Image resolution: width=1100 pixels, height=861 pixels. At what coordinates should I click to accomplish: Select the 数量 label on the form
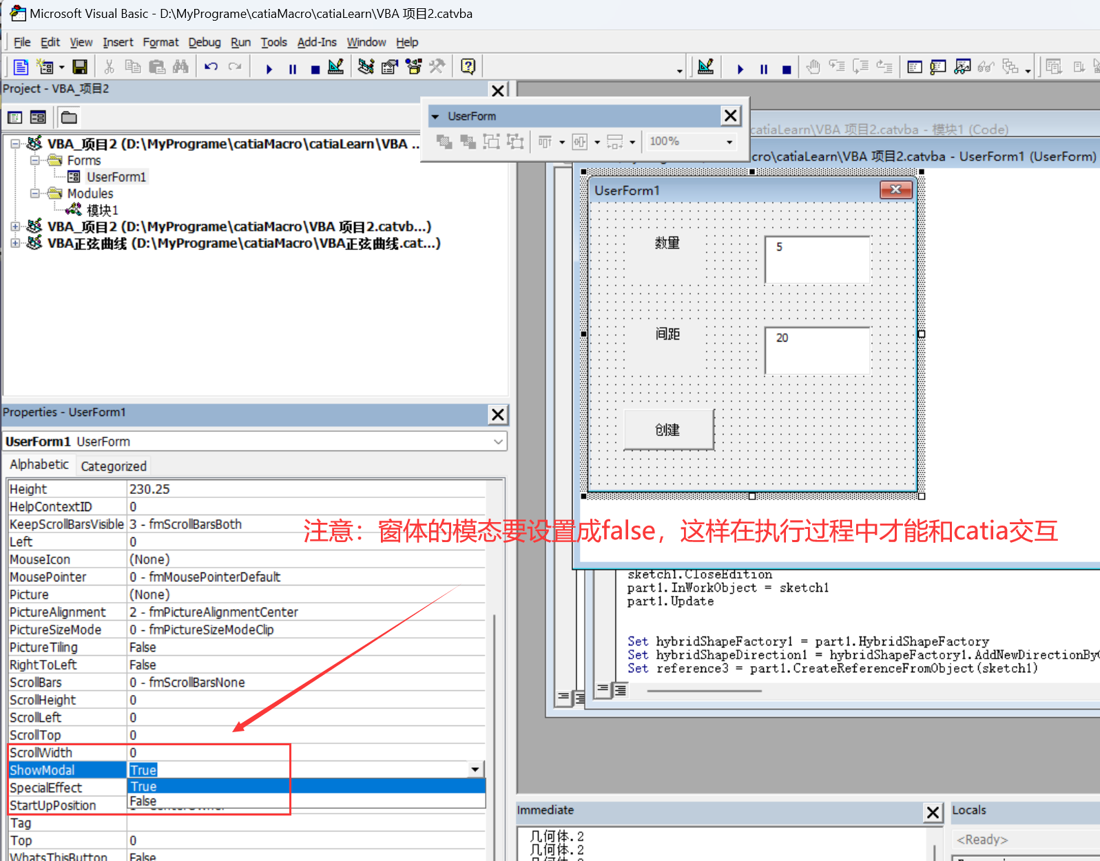tap(667, 243)
